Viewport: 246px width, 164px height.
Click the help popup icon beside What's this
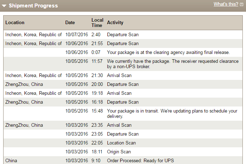[242, 5]
